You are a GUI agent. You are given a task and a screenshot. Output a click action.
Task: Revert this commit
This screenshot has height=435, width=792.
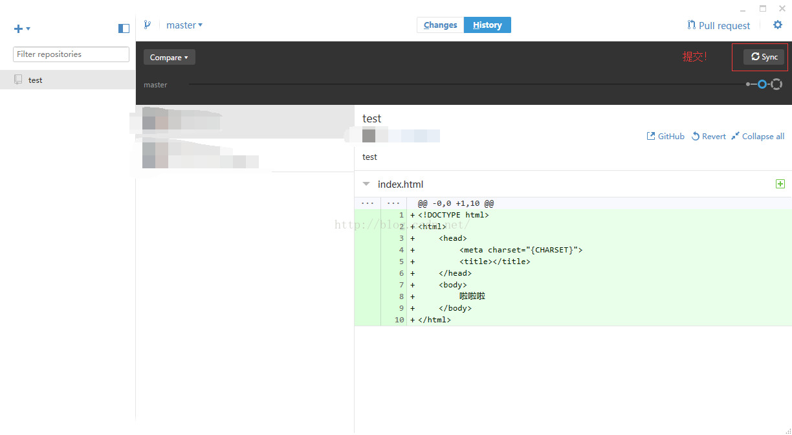[x=709, y=136]
